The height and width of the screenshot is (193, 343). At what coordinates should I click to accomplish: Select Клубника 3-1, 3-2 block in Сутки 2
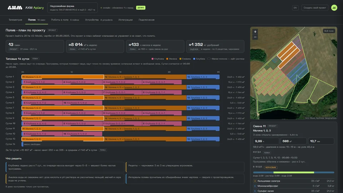tap(122, 82)
